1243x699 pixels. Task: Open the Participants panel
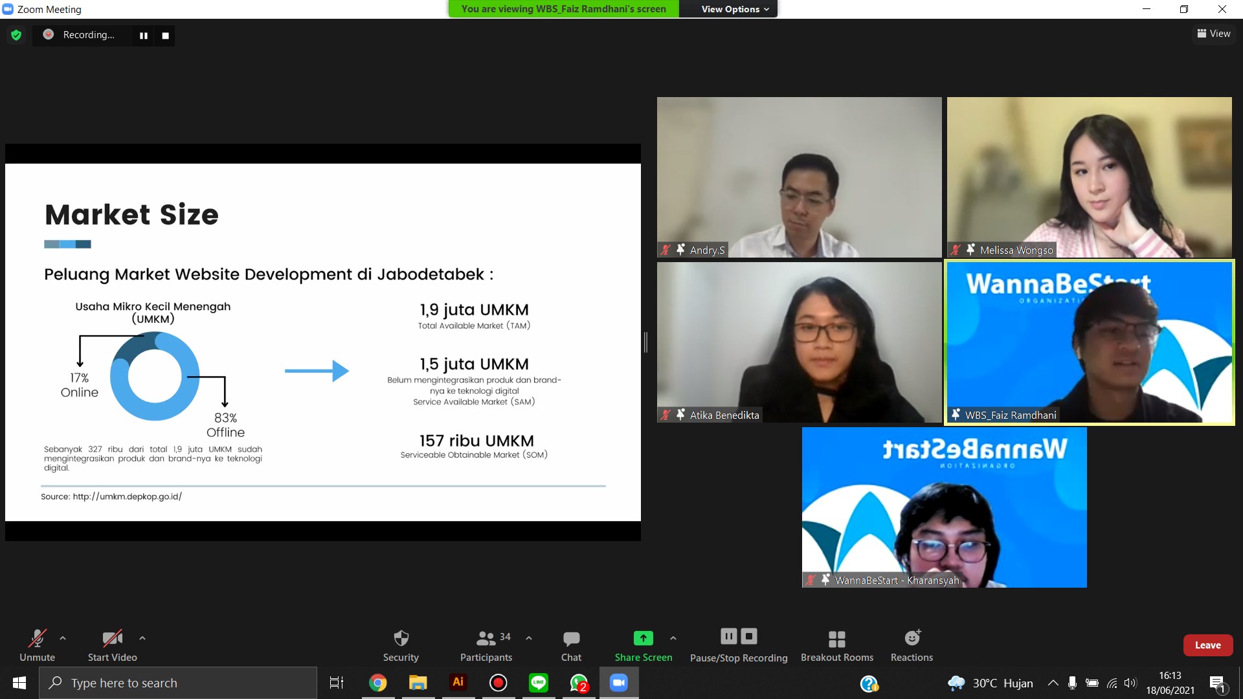click(486, 639)
